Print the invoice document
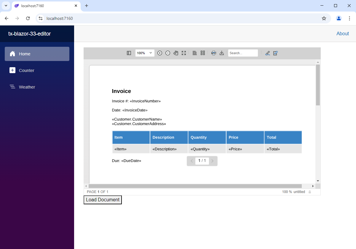This screenshot has height=249, width=356. 213,53
